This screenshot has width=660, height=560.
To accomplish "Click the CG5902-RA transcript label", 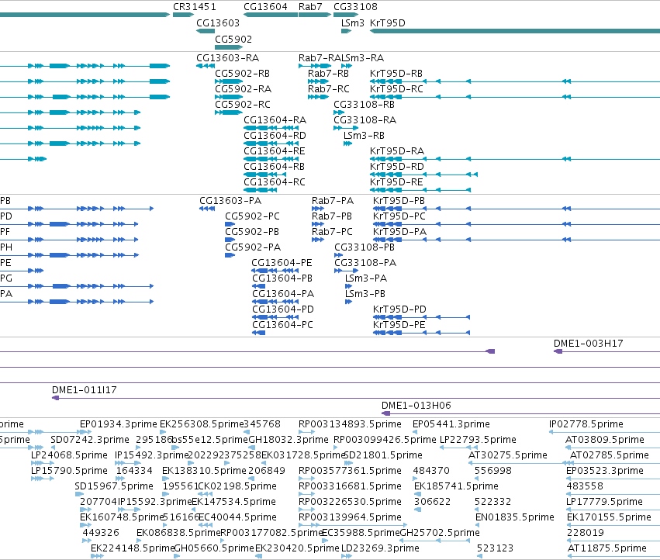I will click(244, 89).
